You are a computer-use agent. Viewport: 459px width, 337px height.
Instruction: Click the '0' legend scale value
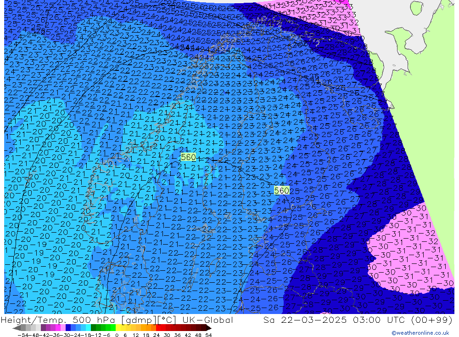point(117,335)
